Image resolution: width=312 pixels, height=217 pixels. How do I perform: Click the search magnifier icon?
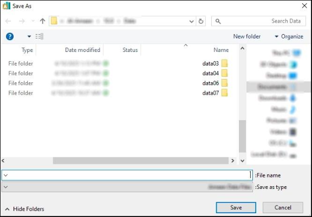(x=218, y=21)
